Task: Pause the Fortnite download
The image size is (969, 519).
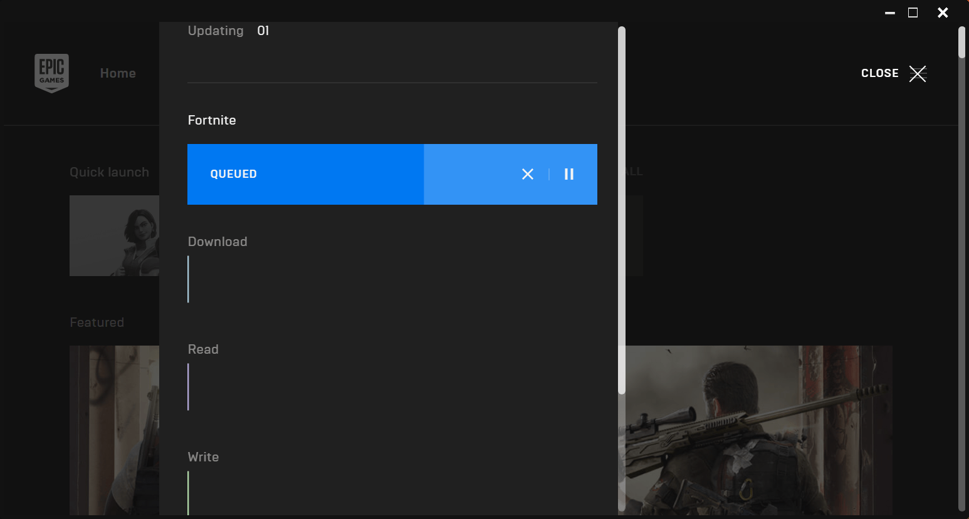Action: coord(568,174)
